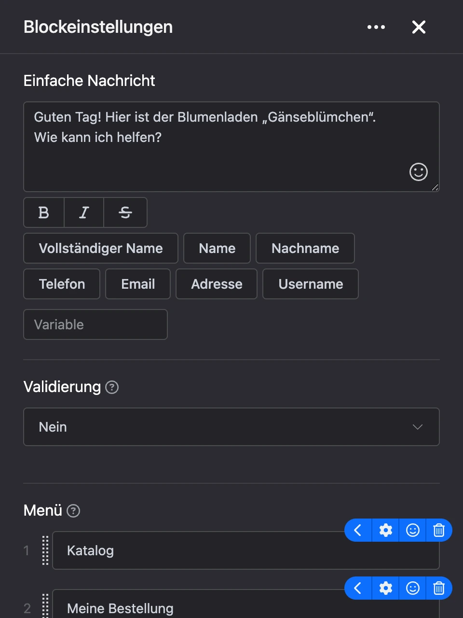Insert the Name variable
The height and width of the screenshot is (618, 463).
coord(217,248)
